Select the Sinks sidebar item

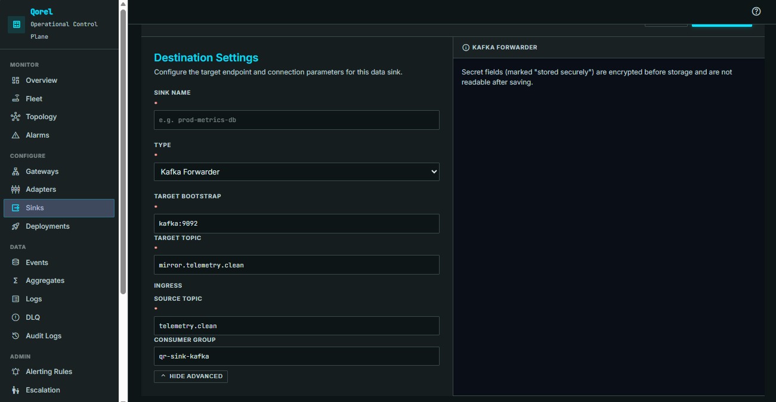59,208
